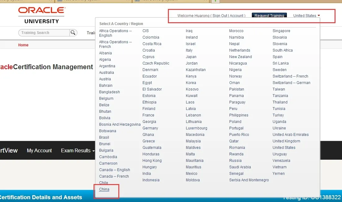The width and height of the screenshot is (342, 202).
Task: Choose Russia in the country list
Action: coord(235,161)
